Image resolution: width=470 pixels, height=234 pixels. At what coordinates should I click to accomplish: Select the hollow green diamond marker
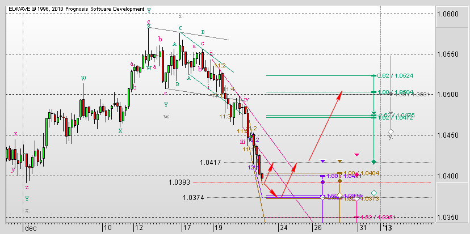point(374,193)
